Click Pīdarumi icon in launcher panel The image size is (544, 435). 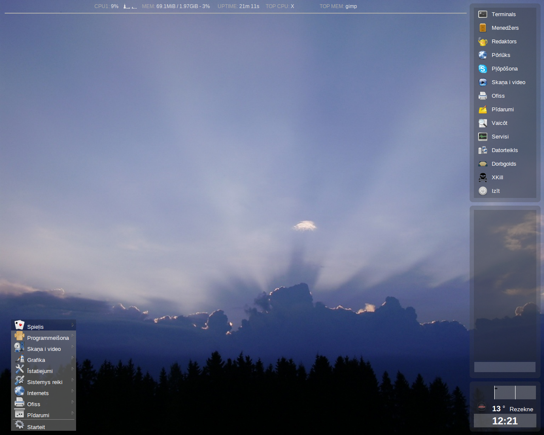[482, 109]
